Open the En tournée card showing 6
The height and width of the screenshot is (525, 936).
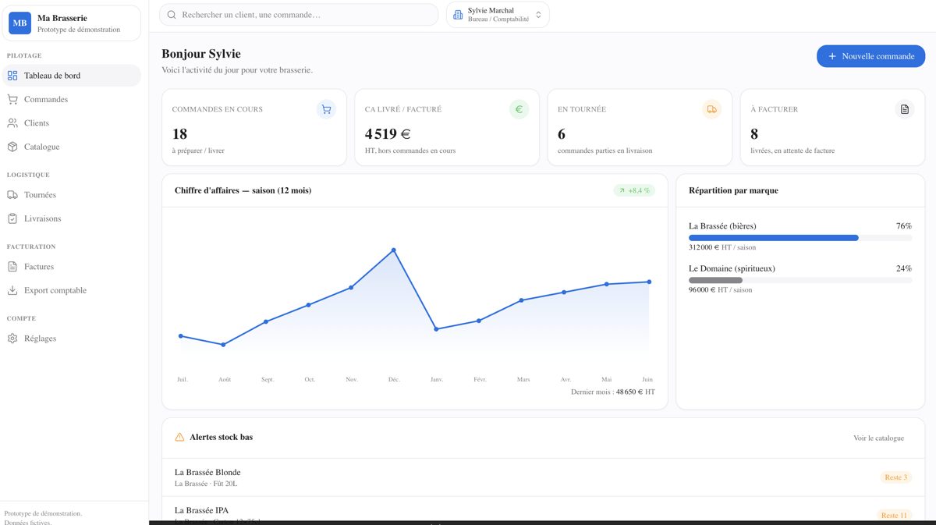640,127
